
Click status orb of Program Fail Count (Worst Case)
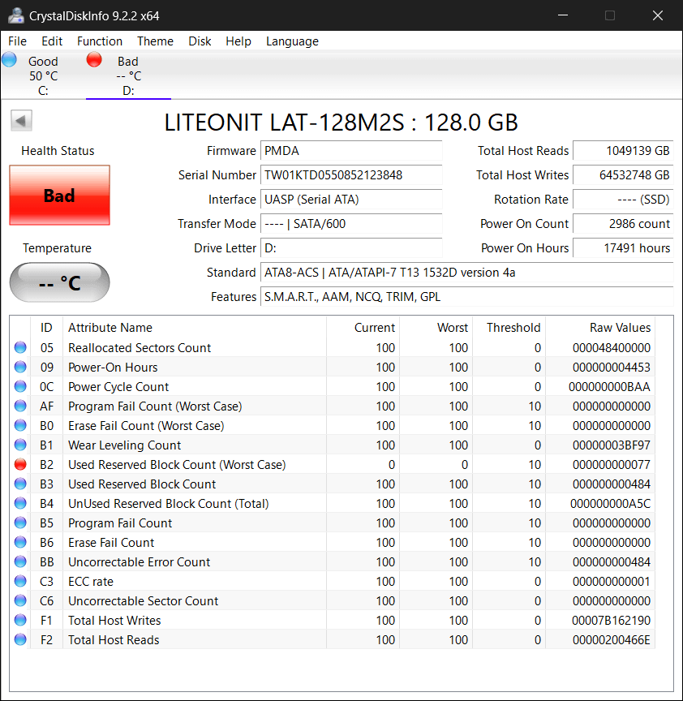coord(20,406)
